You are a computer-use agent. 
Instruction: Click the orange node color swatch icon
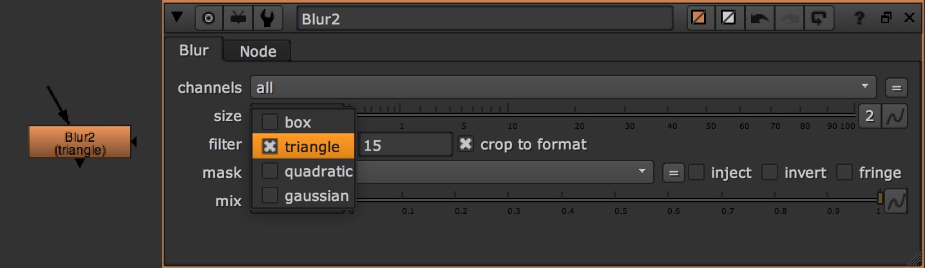coord(698,19)
